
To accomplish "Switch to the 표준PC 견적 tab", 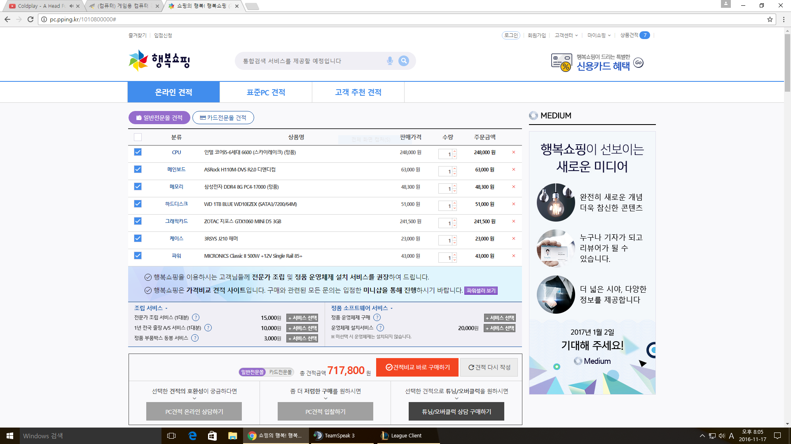I will [266, 92].
